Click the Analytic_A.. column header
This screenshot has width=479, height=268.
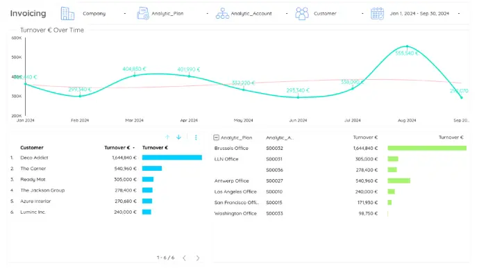coord(280,137)
